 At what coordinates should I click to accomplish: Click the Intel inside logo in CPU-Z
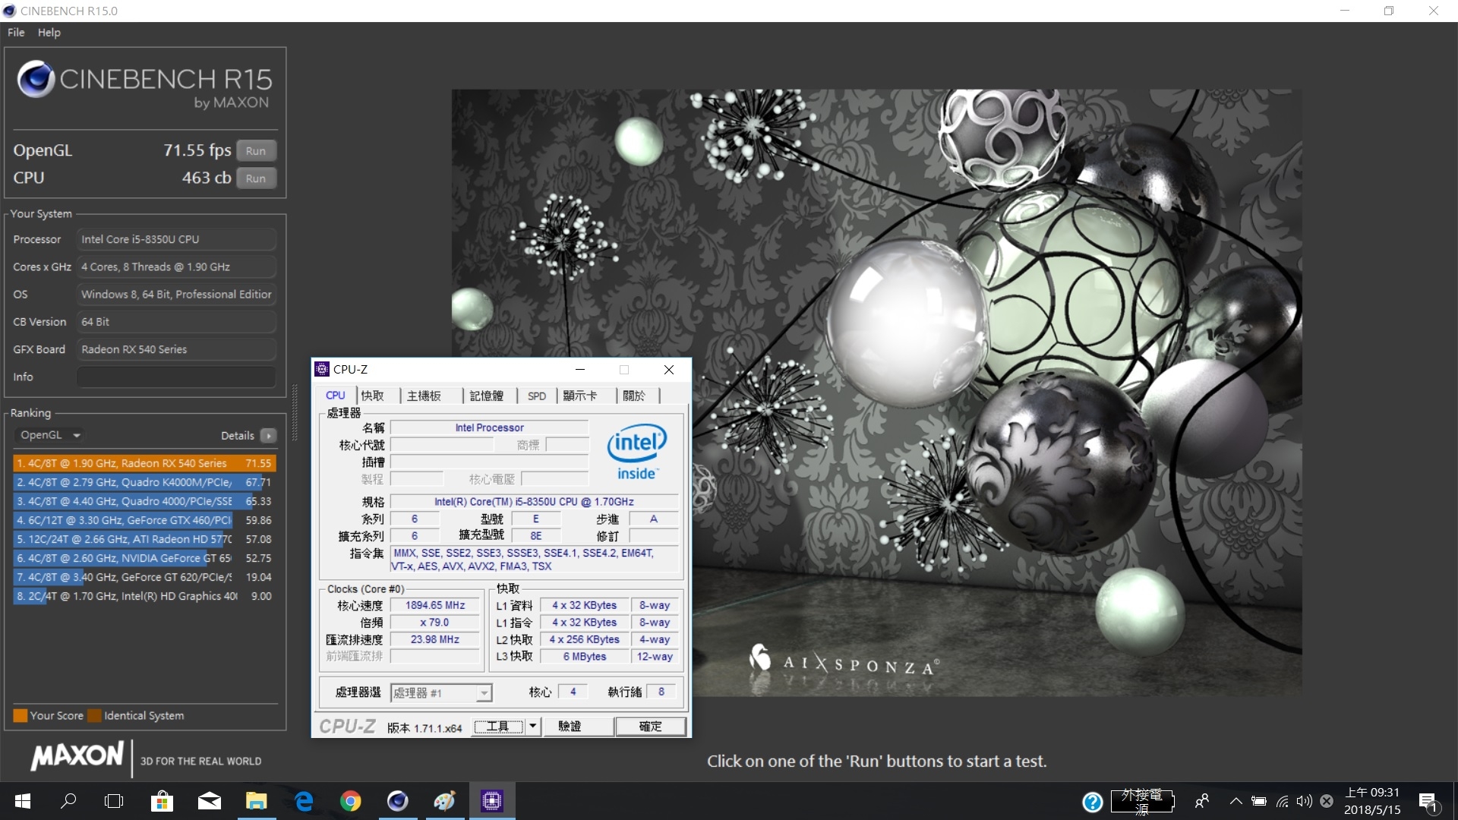tap(636, 452)
